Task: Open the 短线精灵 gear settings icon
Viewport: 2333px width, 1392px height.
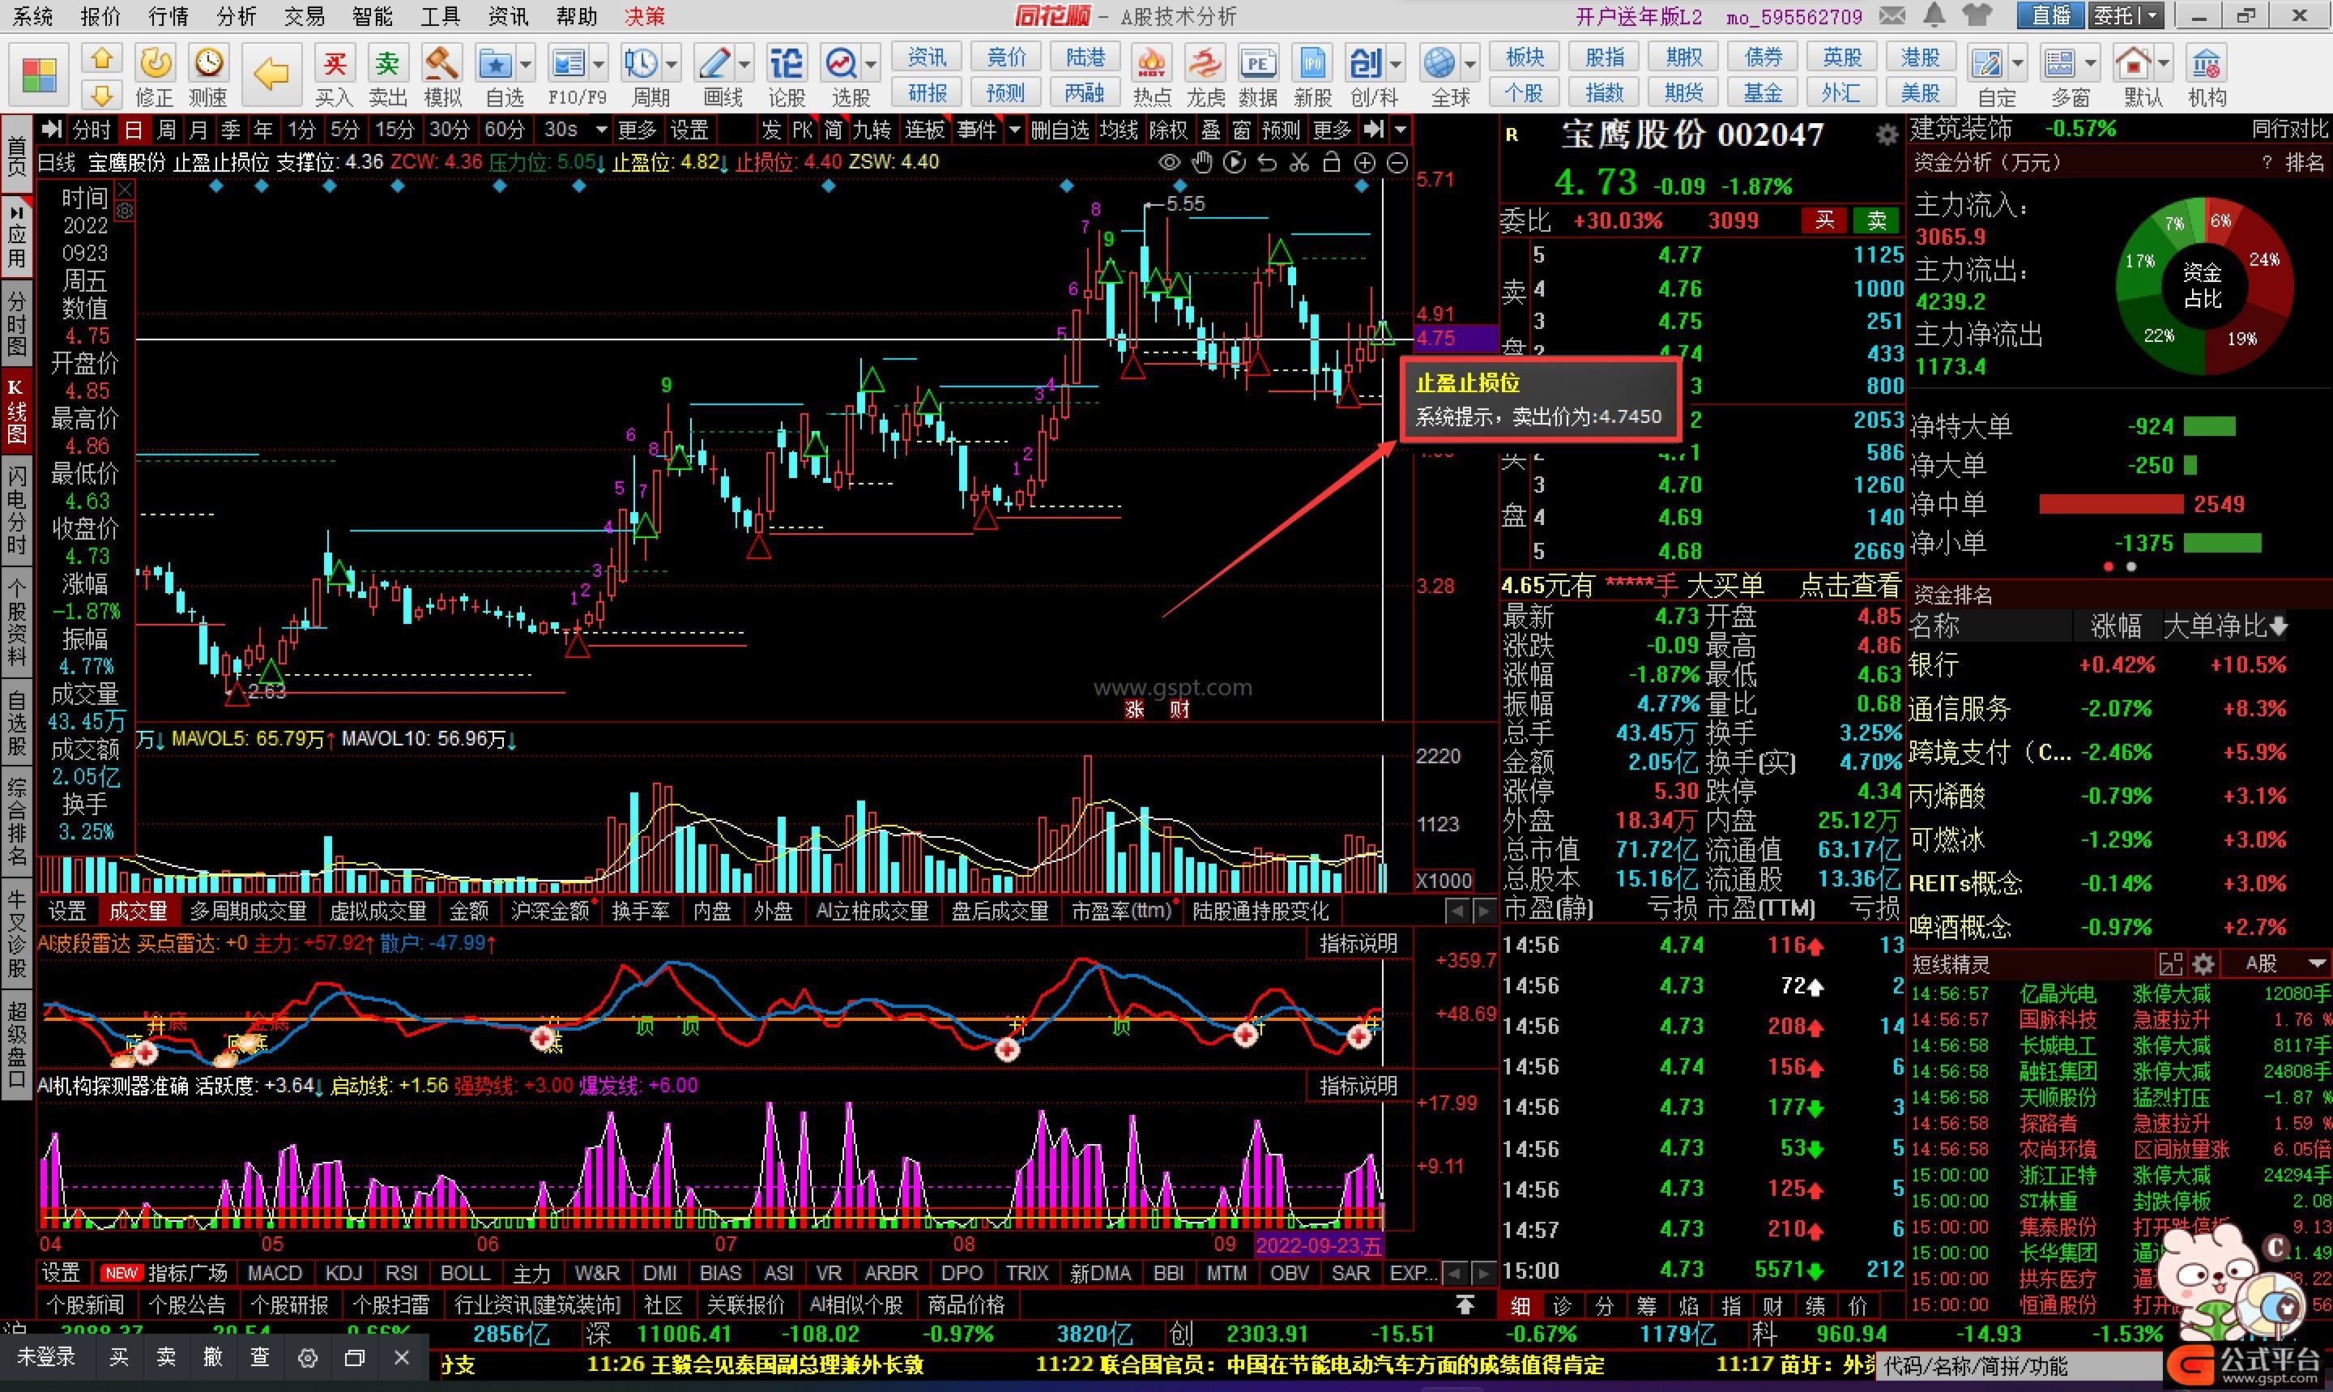Action: [x=2203, y=963]
